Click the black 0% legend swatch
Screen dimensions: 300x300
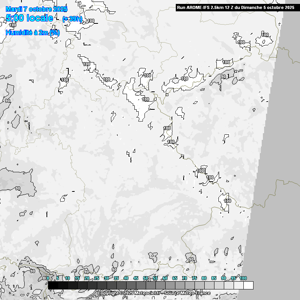[x=53, y=286]
